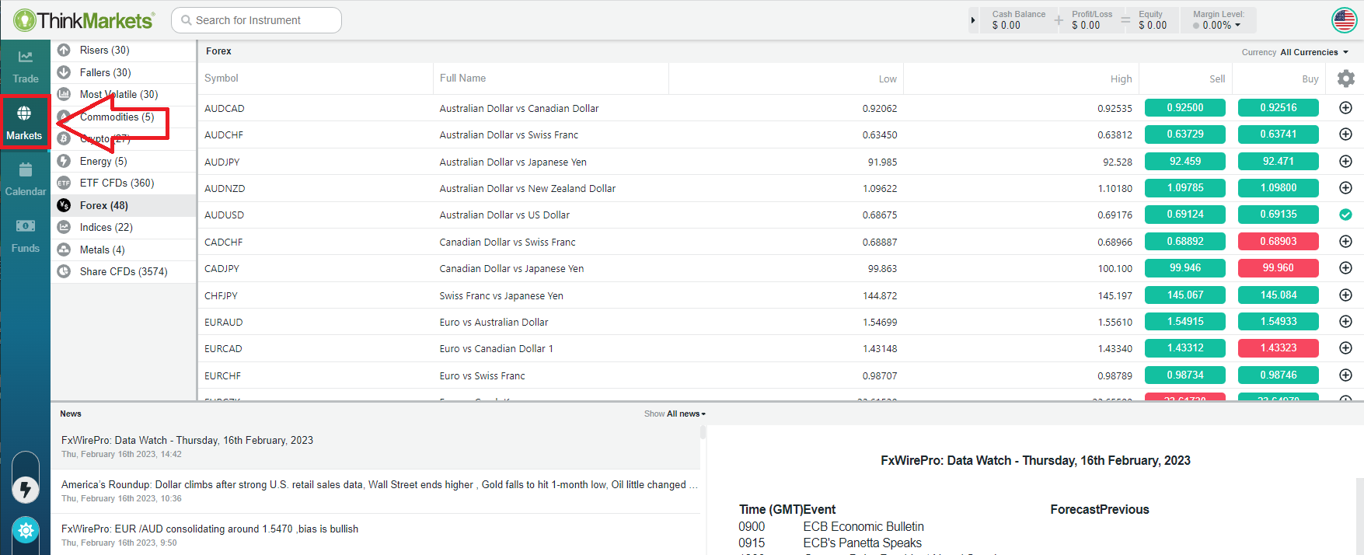This screenshot has width=1364, height=555.
Task: Open the Trade section in sidebar
Action: [x=25, y=67]
